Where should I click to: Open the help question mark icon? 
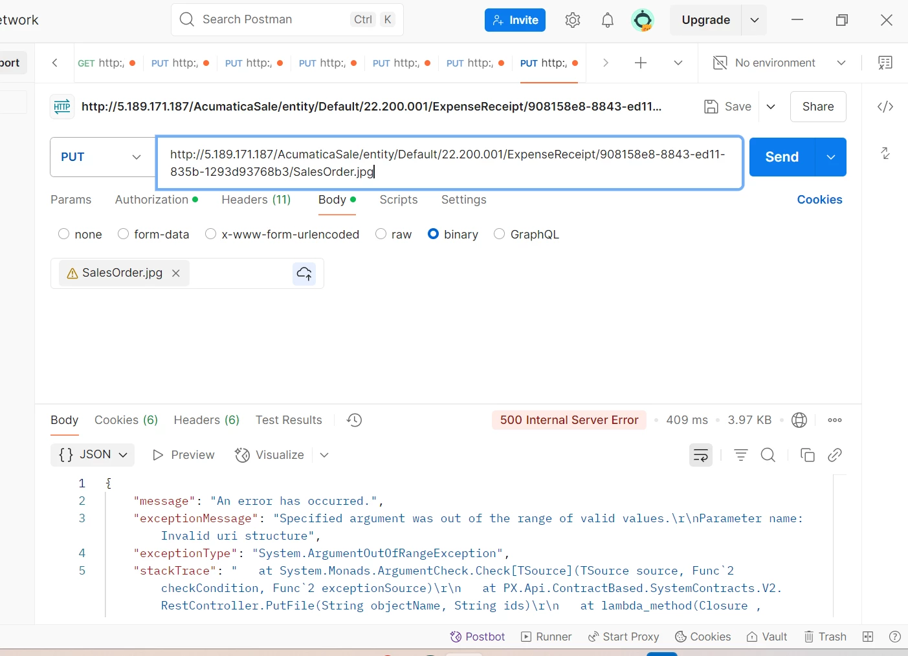[895, 637]
